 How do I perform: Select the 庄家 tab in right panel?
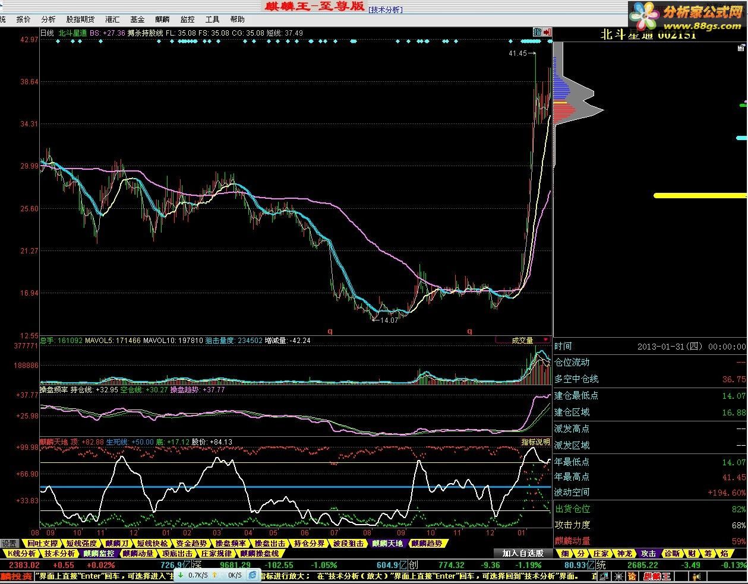(601, 553)
